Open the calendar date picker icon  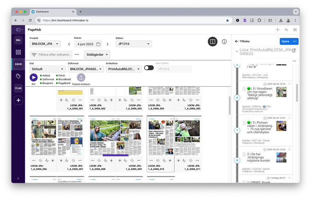click(98, 44)
